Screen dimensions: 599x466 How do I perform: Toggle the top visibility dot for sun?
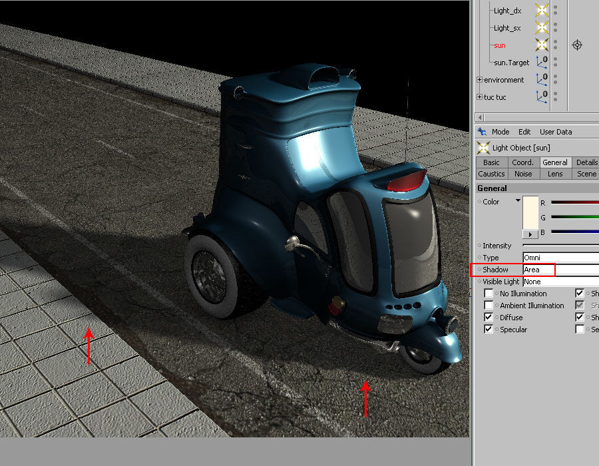pyautogui.click(x=555, y=42)
